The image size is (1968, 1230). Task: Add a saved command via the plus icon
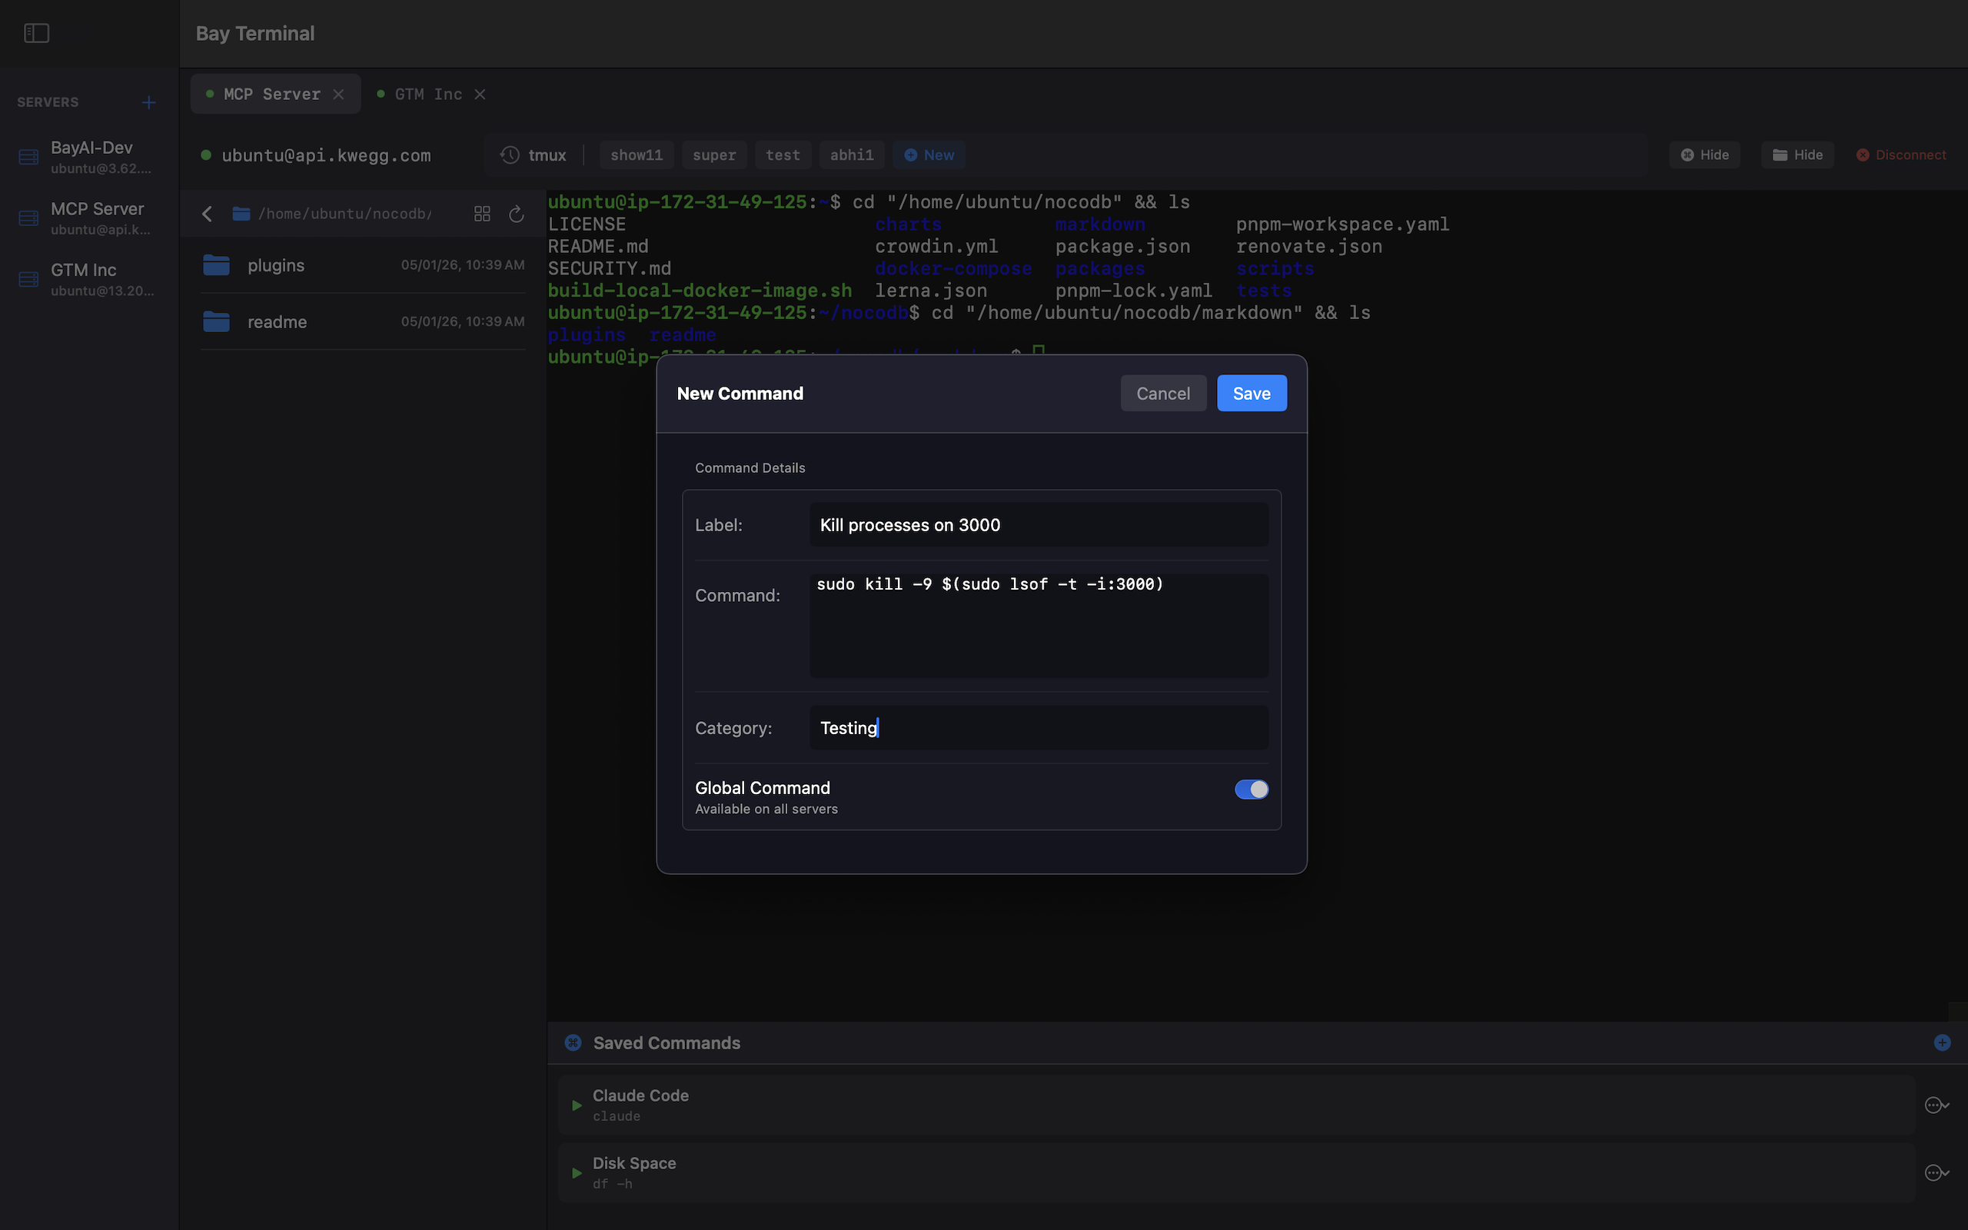(x=1942, y=1042)
